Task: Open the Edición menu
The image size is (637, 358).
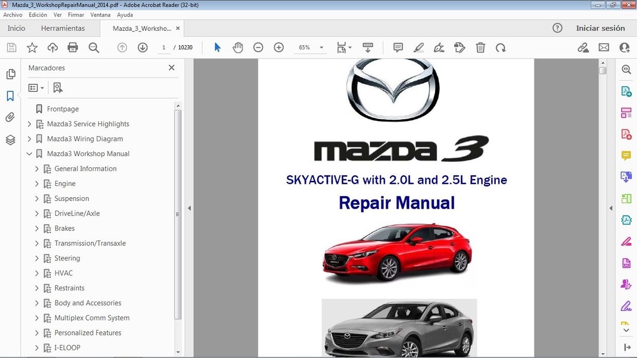Action: pos(38,15)
